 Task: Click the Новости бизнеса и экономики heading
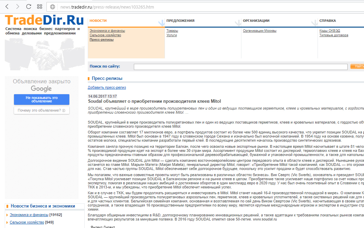[43, 206]
